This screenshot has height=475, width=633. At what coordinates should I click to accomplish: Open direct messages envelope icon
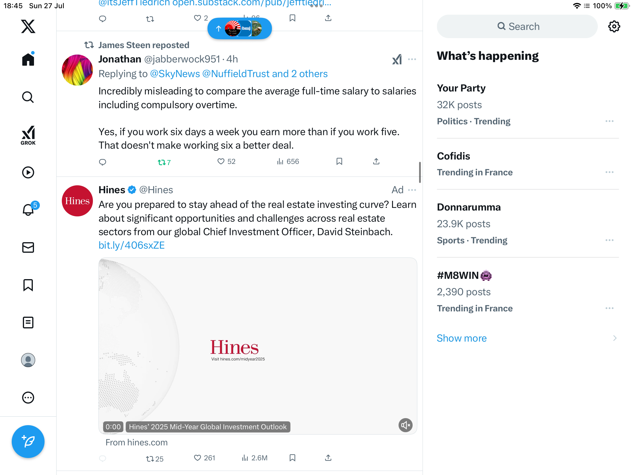coord(28,247)
